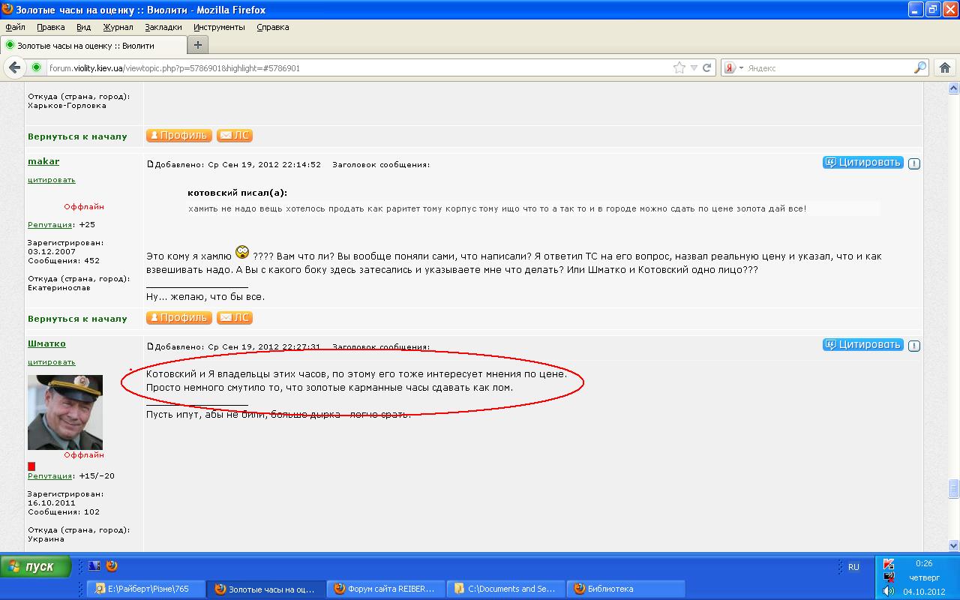Image resolution: width=960 pixels, height=600 pixels.
Task: Reload the page with the refresh icon
Action: 706,67
